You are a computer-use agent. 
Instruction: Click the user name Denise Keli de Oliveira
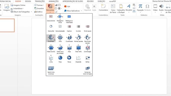click(161, 1)
